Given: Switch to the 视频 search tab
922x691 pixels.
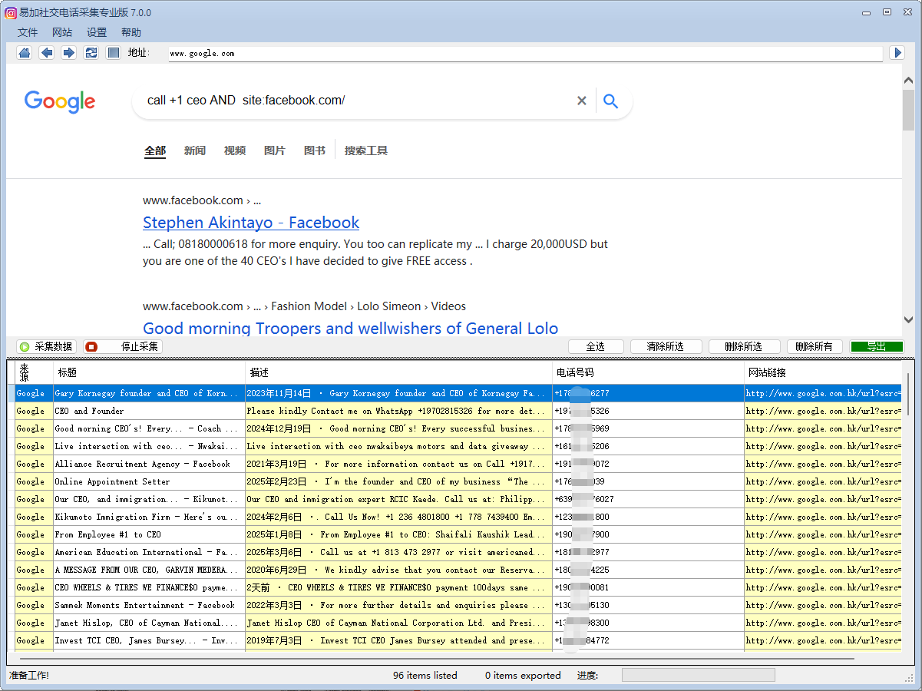Looking at the screenshot, I should (235, 150).
